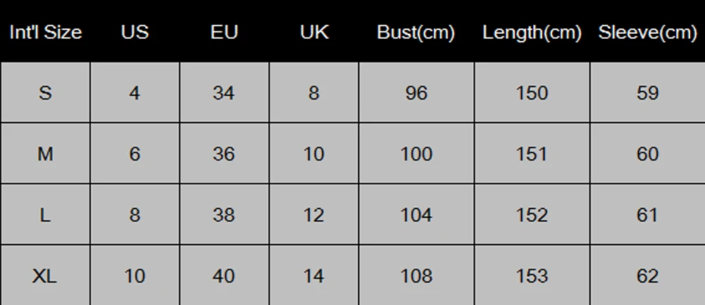705x305 pixels.
Task: Click the Sleeve(cm) column header
Action: pos(647,32)
